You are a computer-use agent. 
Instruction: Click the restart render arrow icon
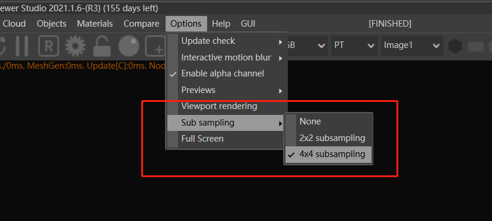click(2, 46)
